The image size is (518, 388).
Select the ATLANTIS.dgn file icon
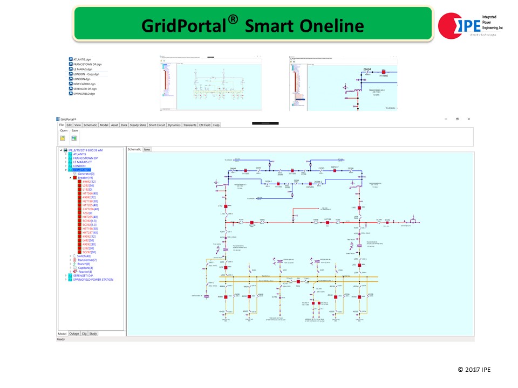[x=71, y=59]
